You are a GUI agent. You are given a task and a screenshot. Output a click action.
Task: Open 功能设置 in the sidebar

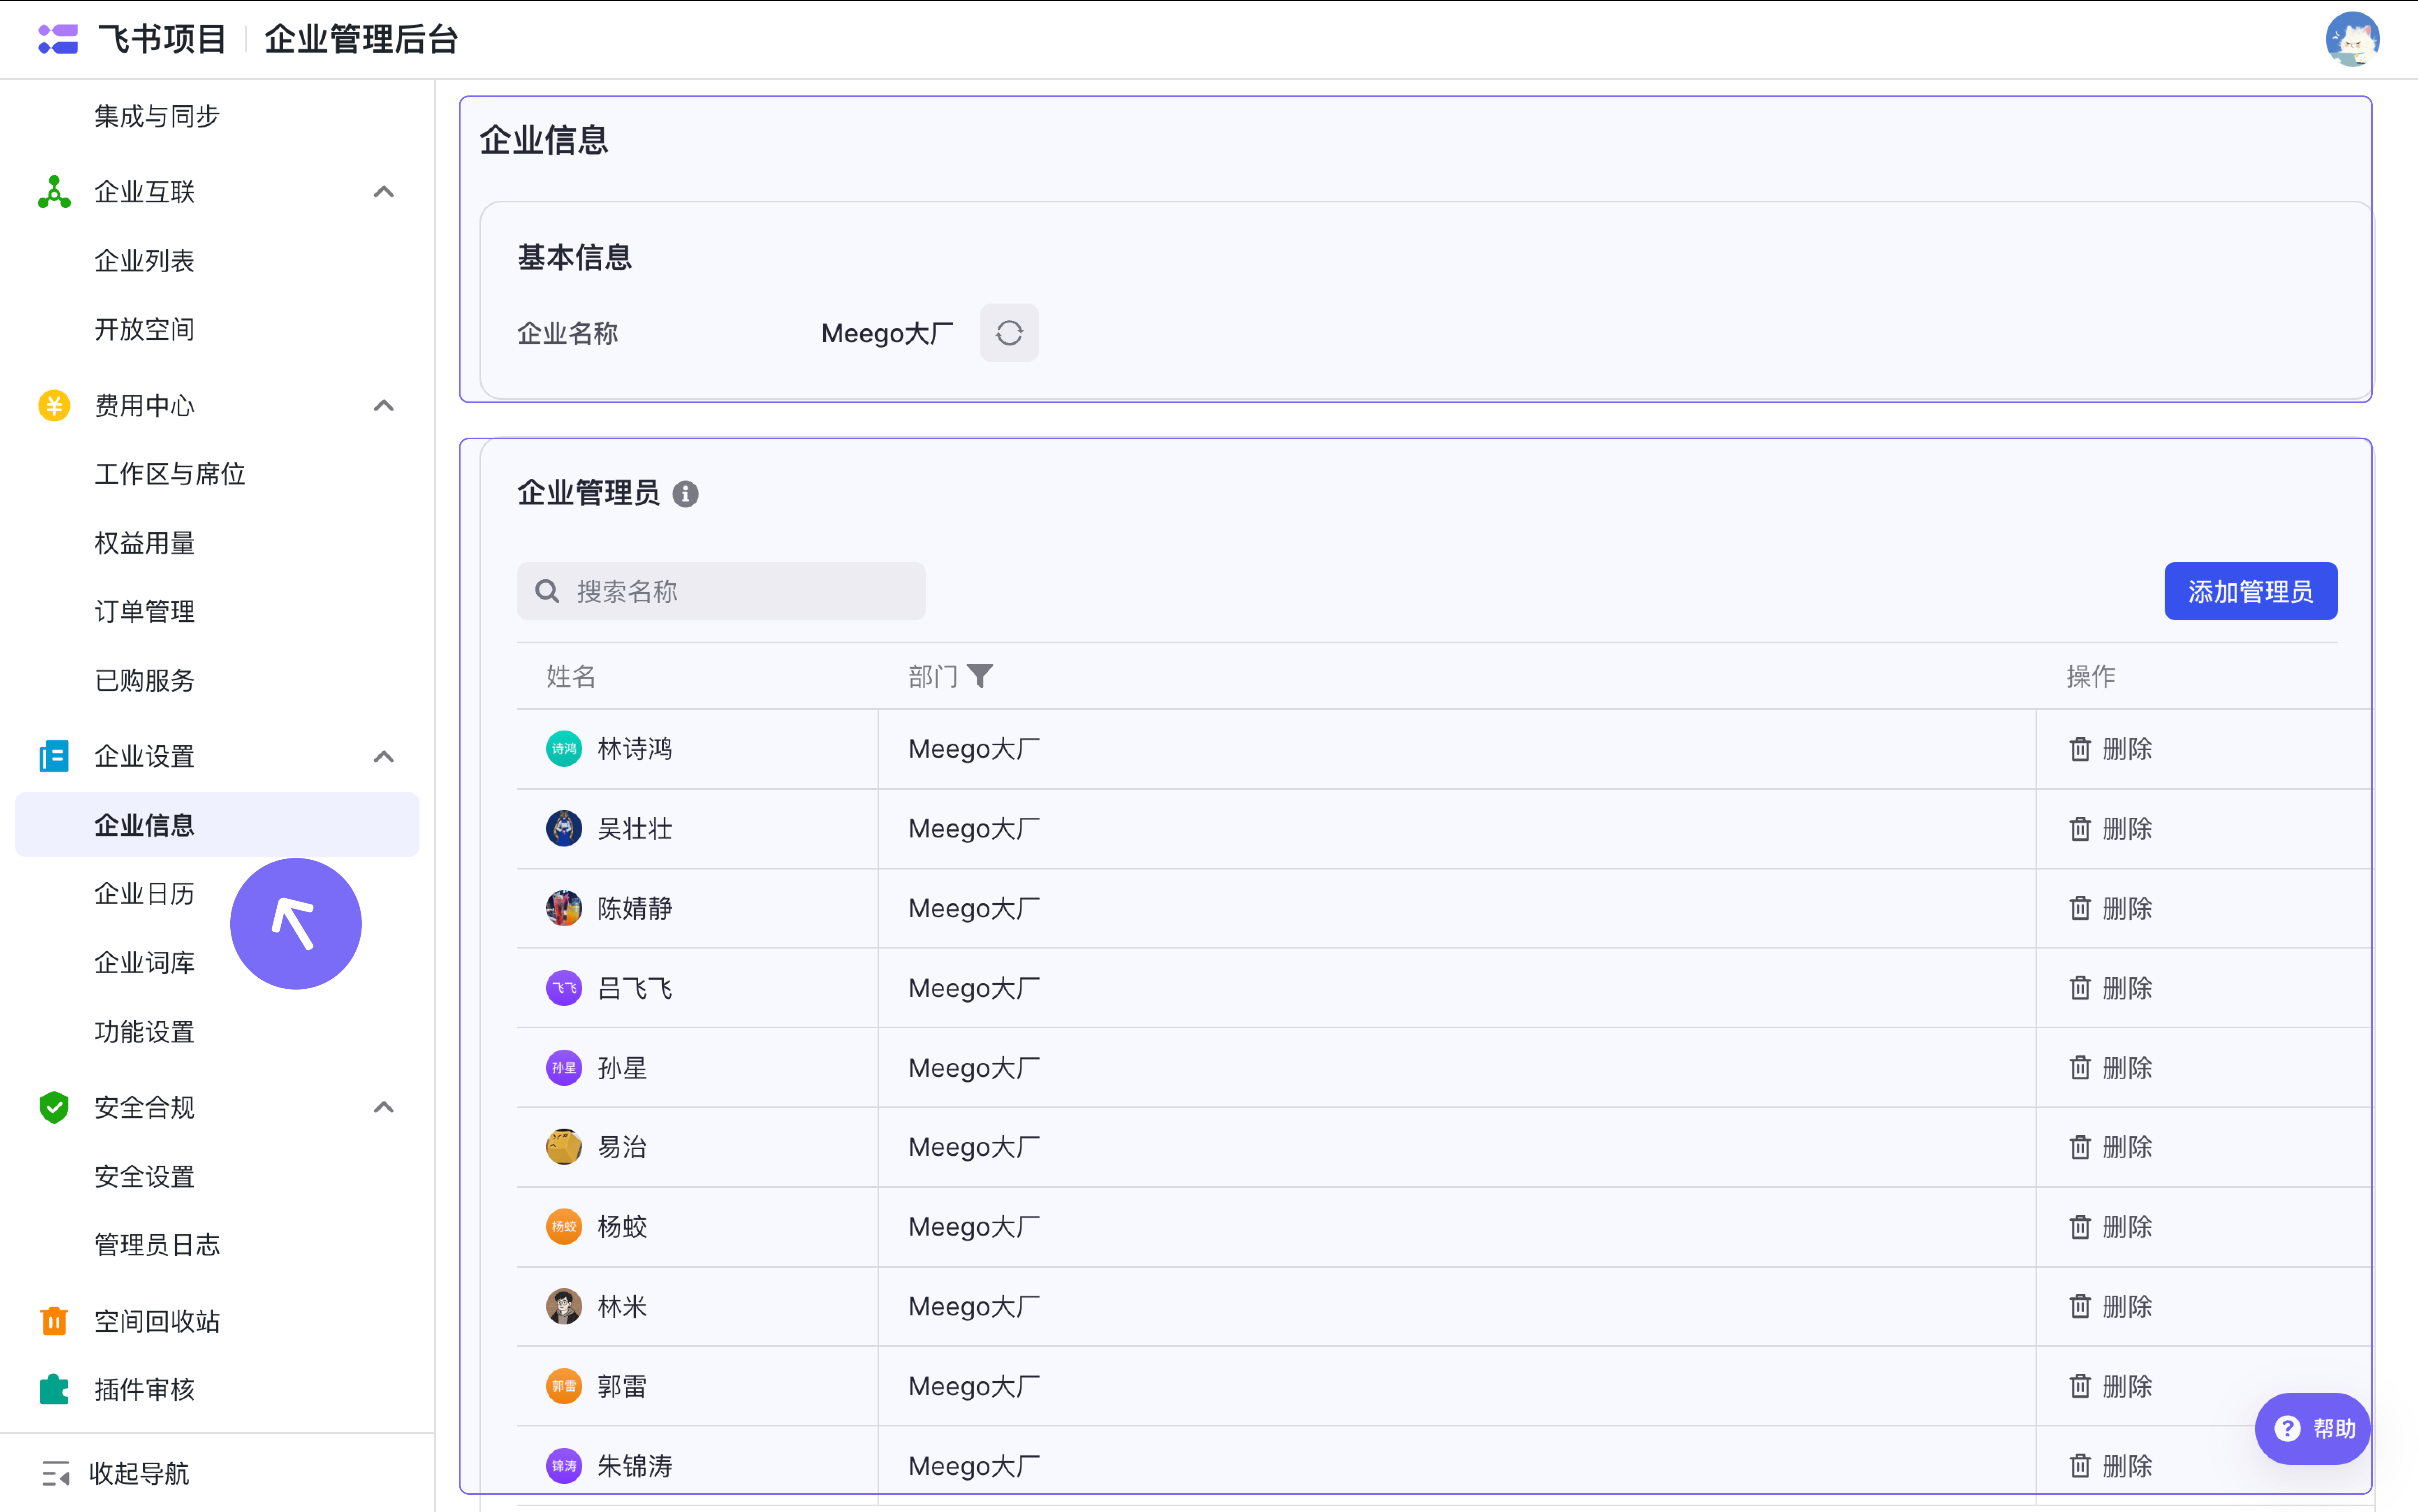pyautogui.click(x=145, y=1031)
